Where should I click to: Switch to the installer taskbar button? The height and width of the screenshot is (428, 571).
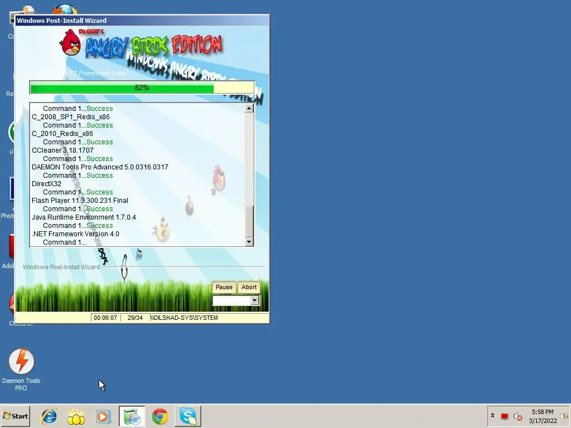tap(132, 416)
